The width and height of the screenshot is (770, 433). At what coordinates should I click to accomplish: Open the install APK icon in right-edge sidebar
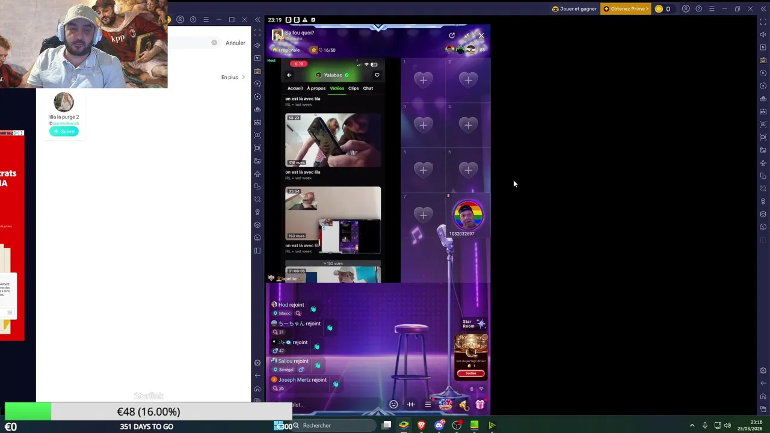763,111
